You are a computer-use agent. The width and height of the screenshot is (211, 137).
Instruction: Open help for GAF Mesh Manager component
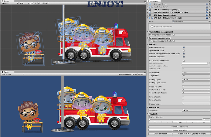tap(207, 10)
